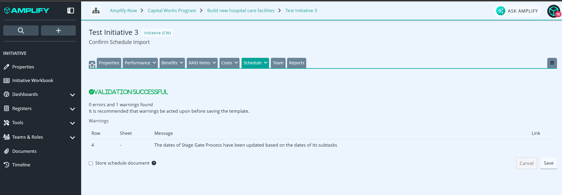562x195 pixels.
Task: Click the plus add button in sidebar
Action: tap(58, 30)
